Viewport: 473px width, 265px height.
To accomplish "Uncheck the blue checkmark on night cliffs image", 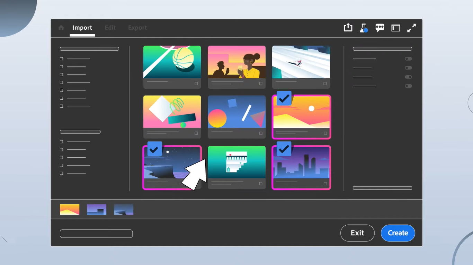I will coord(154,149).
